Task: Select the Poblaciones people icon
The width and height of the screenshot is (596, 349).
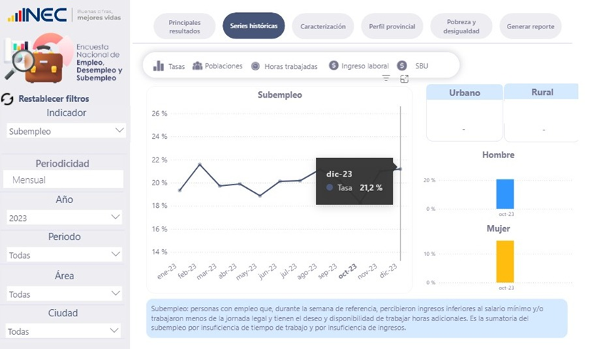Action: coord(197,66)
